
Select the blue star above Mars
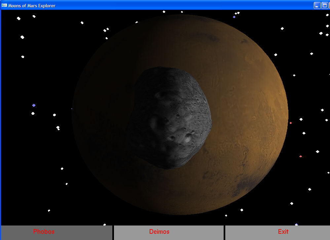[234, 17]
